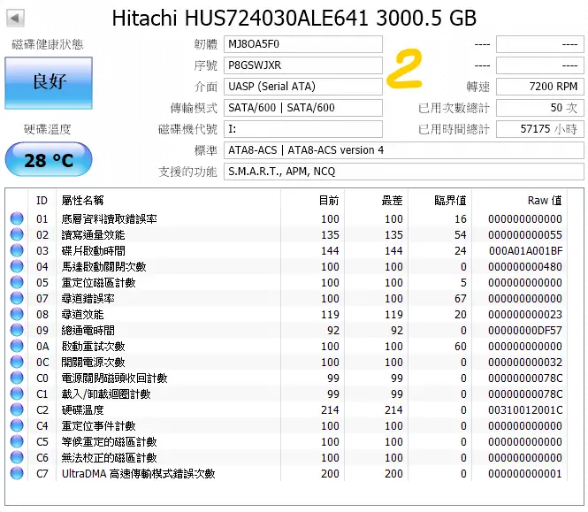The width and height of the screenshot is (588, 512).
Task: Select the 總通電時間 attribute name
Action: click(88, 331)
